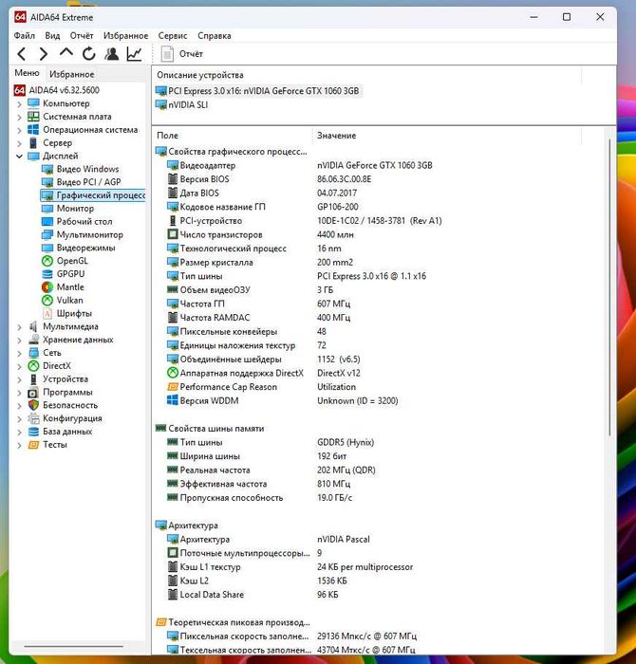Select the GPGPU icon
The width and height of the screenshot is (636, 664).
(47, 274)
